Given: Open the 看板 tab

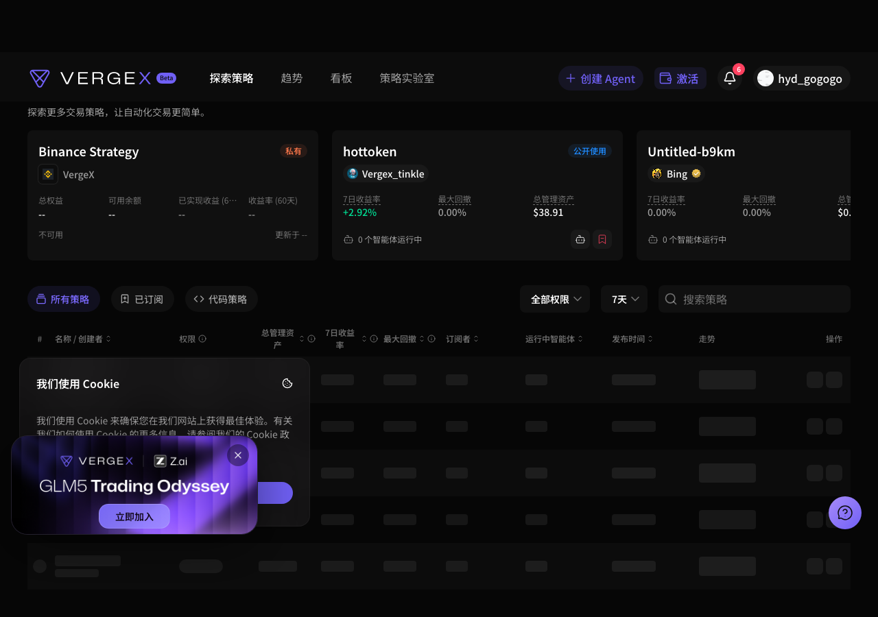Looking at the screenshot, I should (x=341, y=78).
